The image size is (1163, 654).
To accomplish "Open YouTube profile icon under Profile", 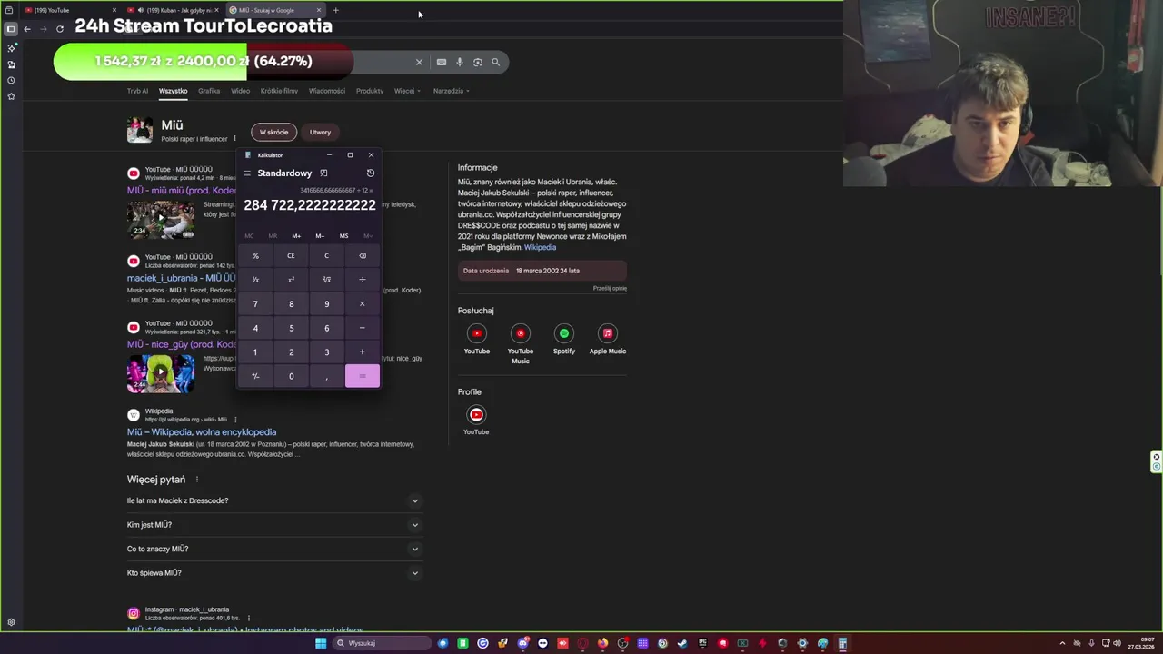I will tap(476, 415).
